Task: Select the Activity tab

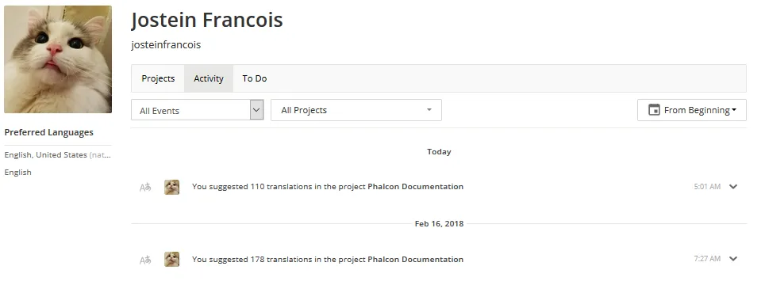Action: click(209, 78)
